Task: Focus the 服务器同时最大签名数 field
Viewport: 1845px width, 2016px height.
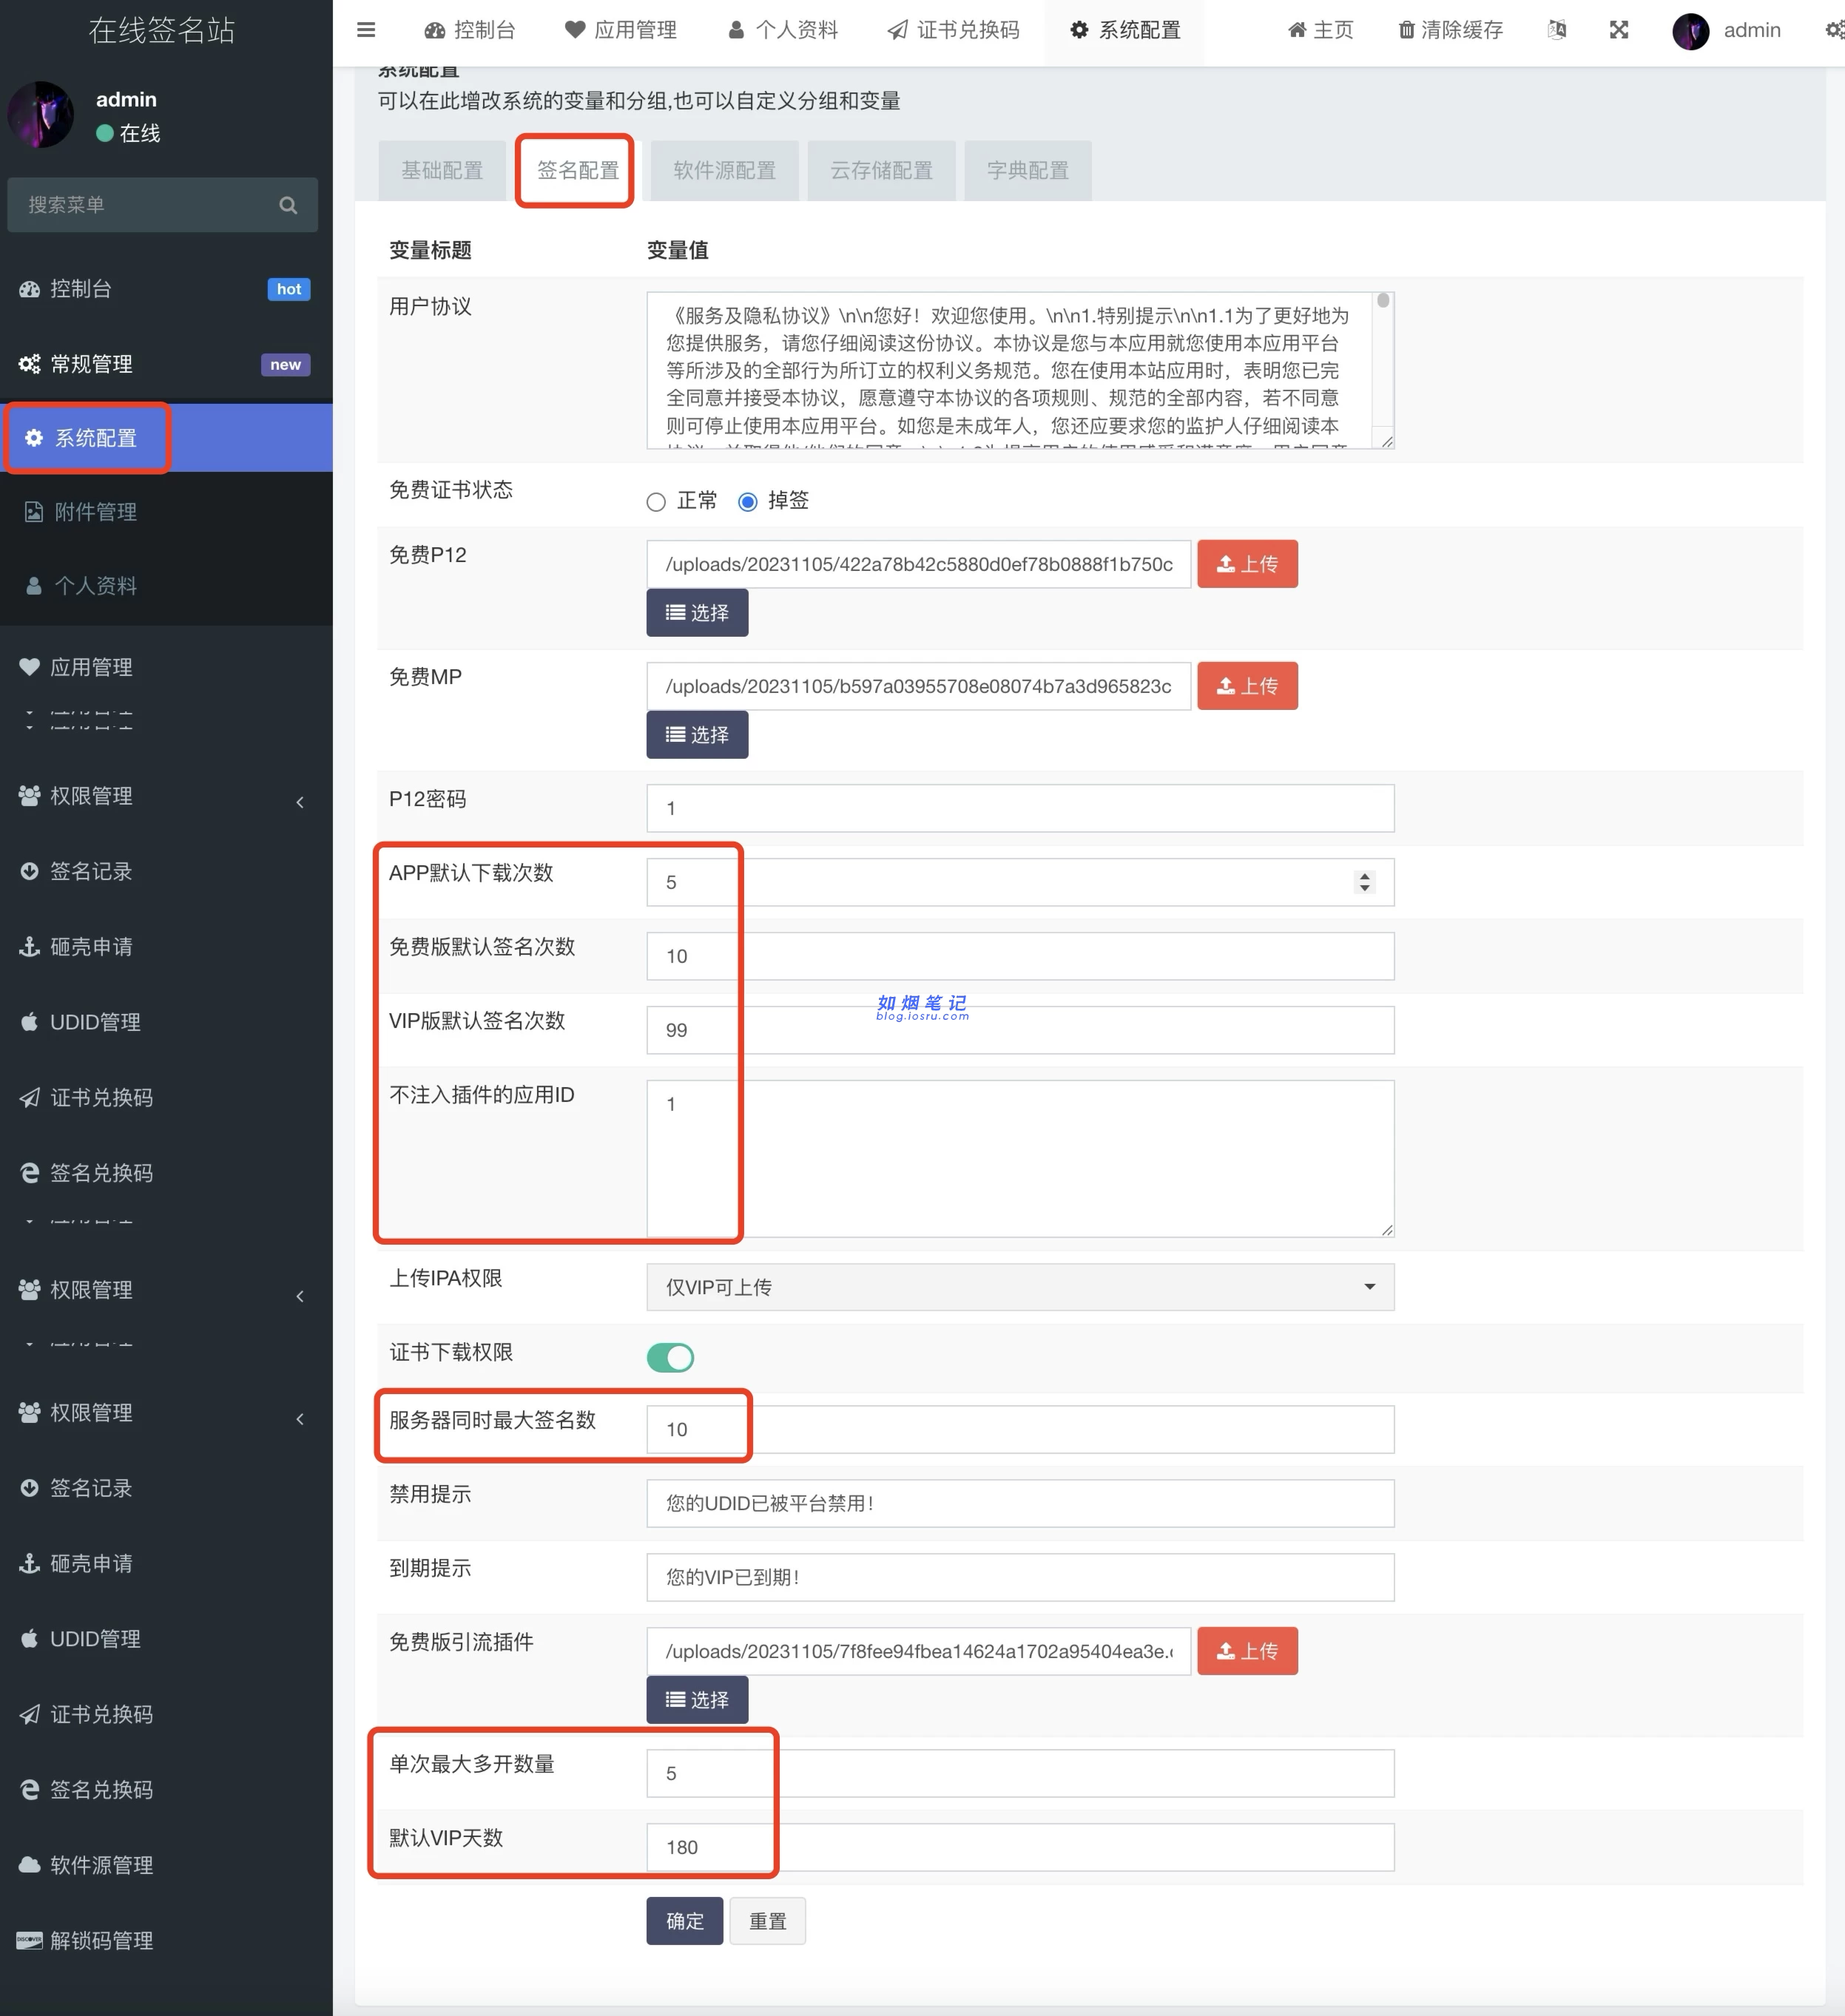Action: tap(1021, 1429)
